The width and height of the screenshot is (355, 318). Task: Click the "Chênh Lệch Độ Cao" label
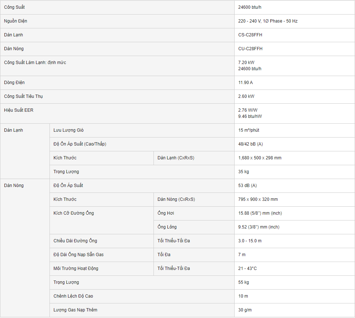(x=73, y=296)
